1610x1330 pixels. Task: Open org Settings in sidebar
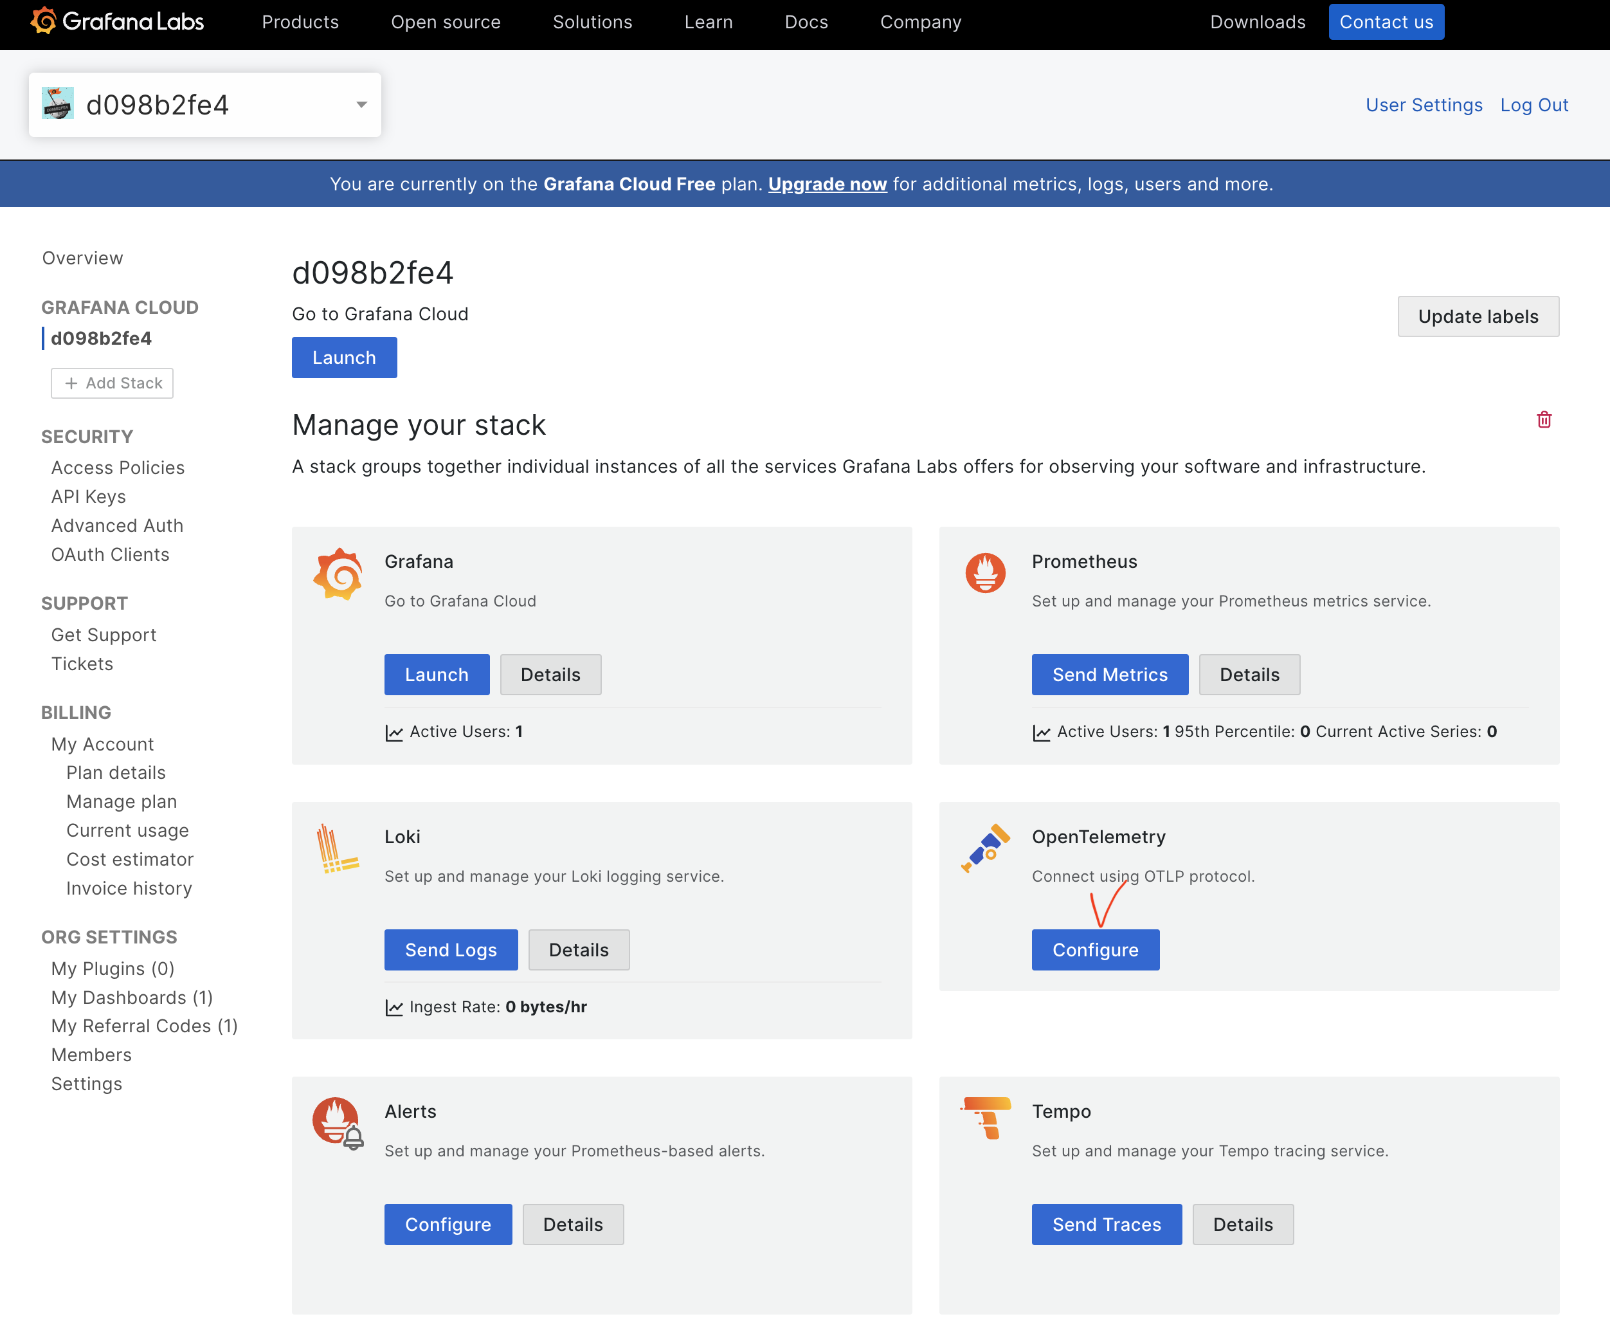click(x=87, y=1085)
